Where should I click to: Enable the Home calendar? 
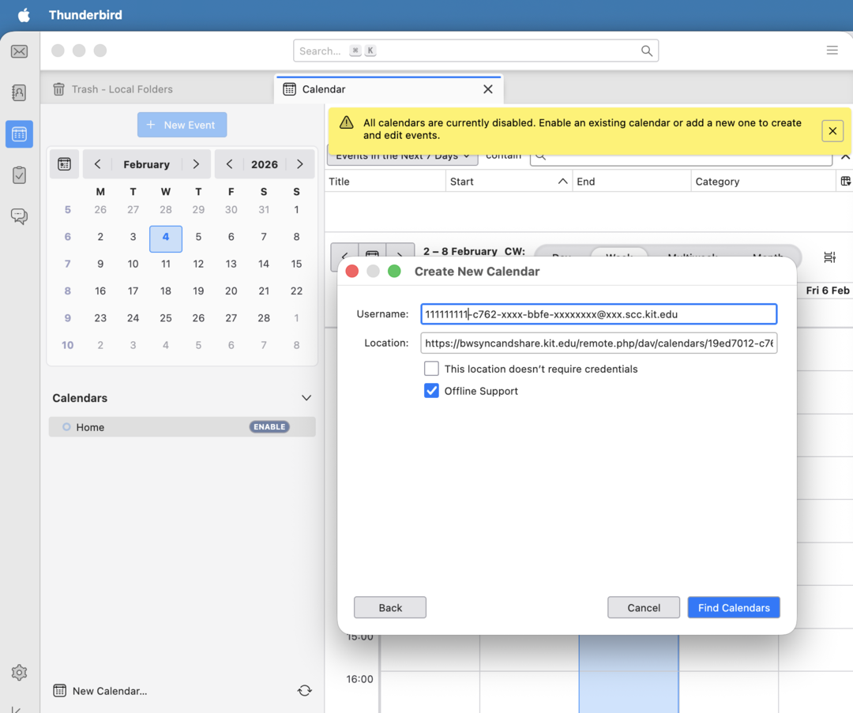pyautogui.click(x=269, y=427)
